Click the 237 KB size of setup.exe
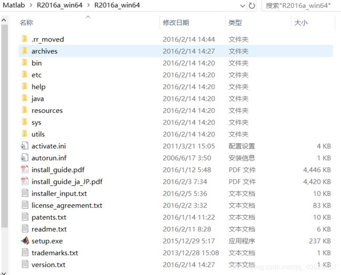 (319, 241)
